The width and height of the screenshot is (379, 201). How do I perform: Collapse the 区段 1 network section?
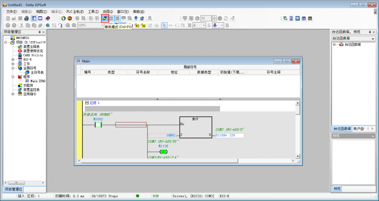pyautogui.click(x=86, y=103)
